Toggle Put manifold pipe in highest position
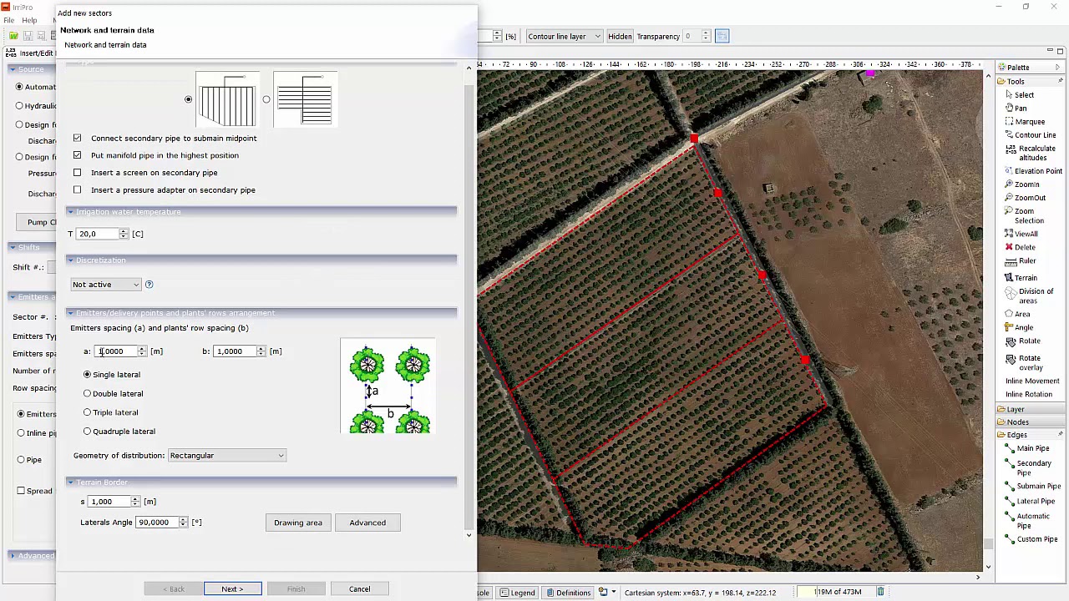The image size is (1069, 601). pyautogui.click(x=78, y=155)
